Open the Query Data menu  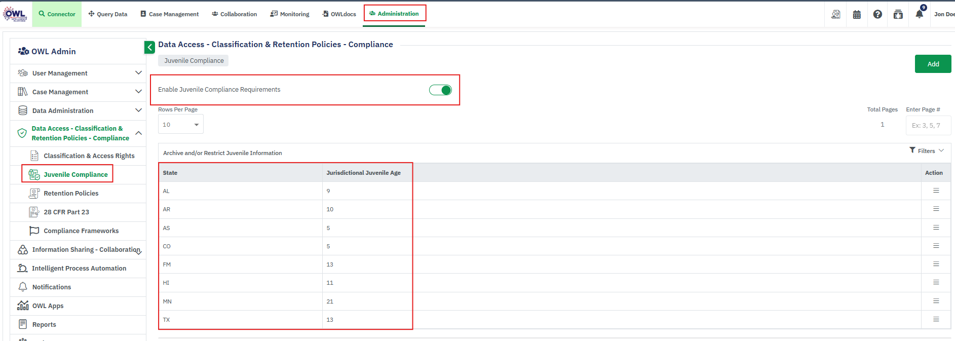[108, 14]
